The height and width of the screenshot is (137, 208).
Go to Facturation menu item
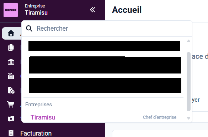[36, 133]
